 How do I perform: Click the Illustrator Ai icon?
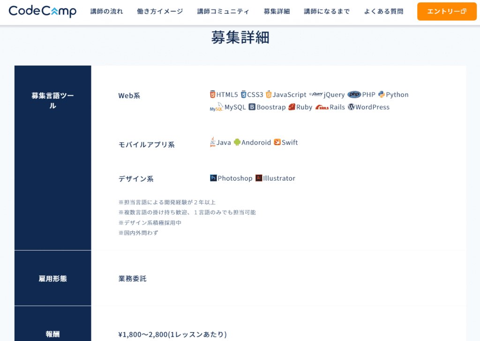point(259,178)
